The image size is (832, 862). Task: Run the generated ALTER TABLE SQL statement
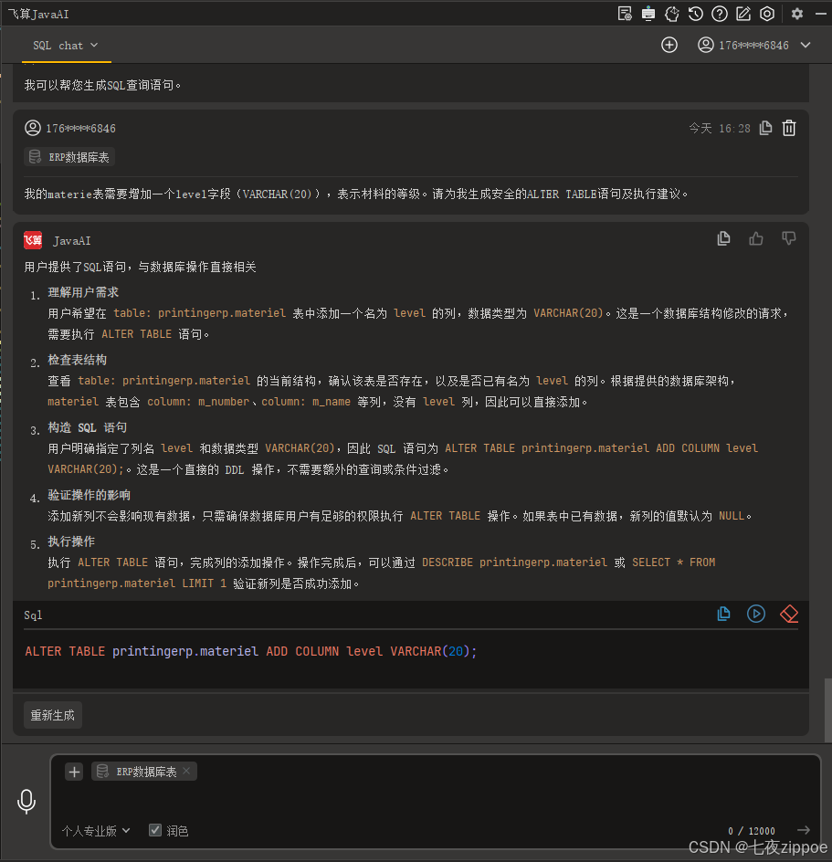(x=756, y=614)
